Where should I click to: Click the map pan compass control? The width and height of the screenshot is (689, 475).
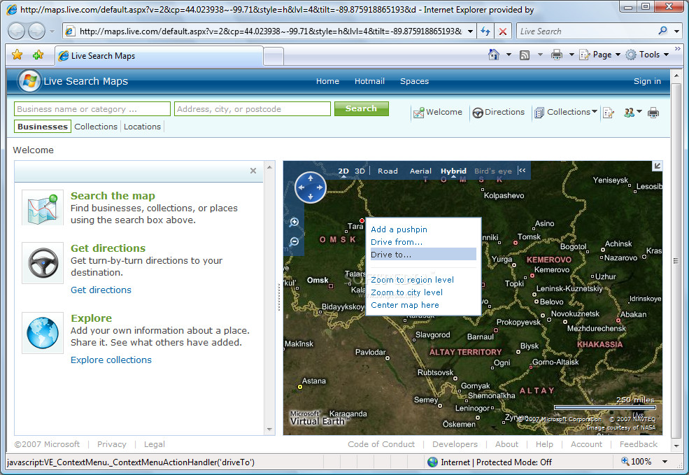(x=311, y=187)
